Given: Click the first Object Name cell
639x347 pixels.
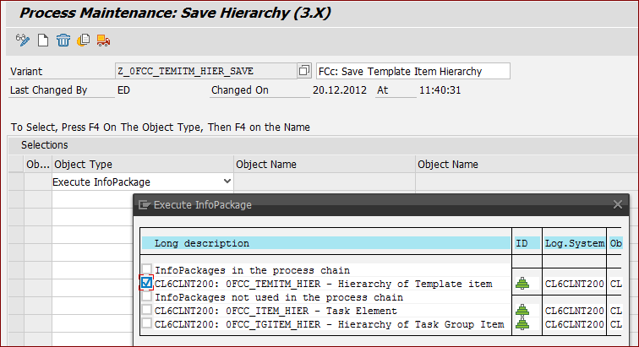Looking at the screenshot, I should (325, 182).
